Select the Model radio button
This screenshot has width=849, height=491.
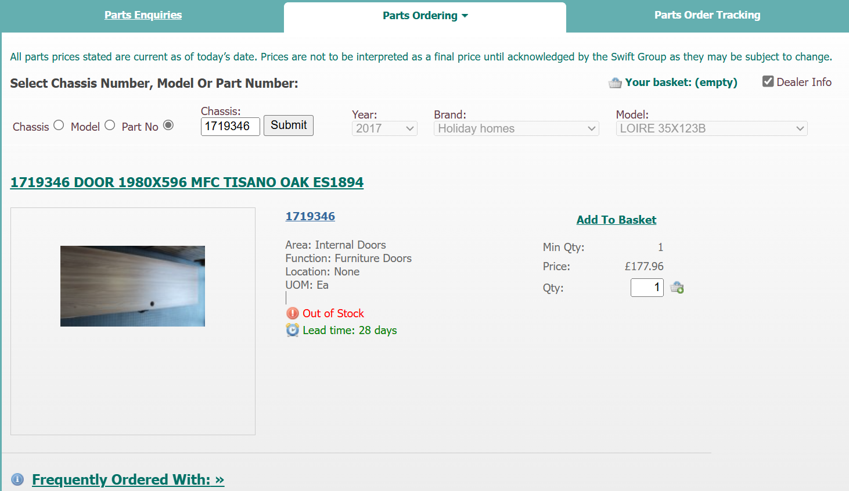110,125
